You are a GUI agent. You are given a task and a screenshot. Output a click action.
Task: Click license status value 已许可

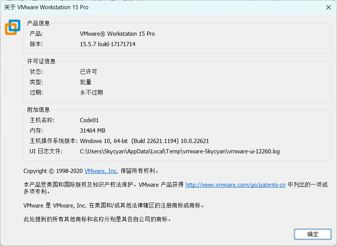click(x=88, y=71)
